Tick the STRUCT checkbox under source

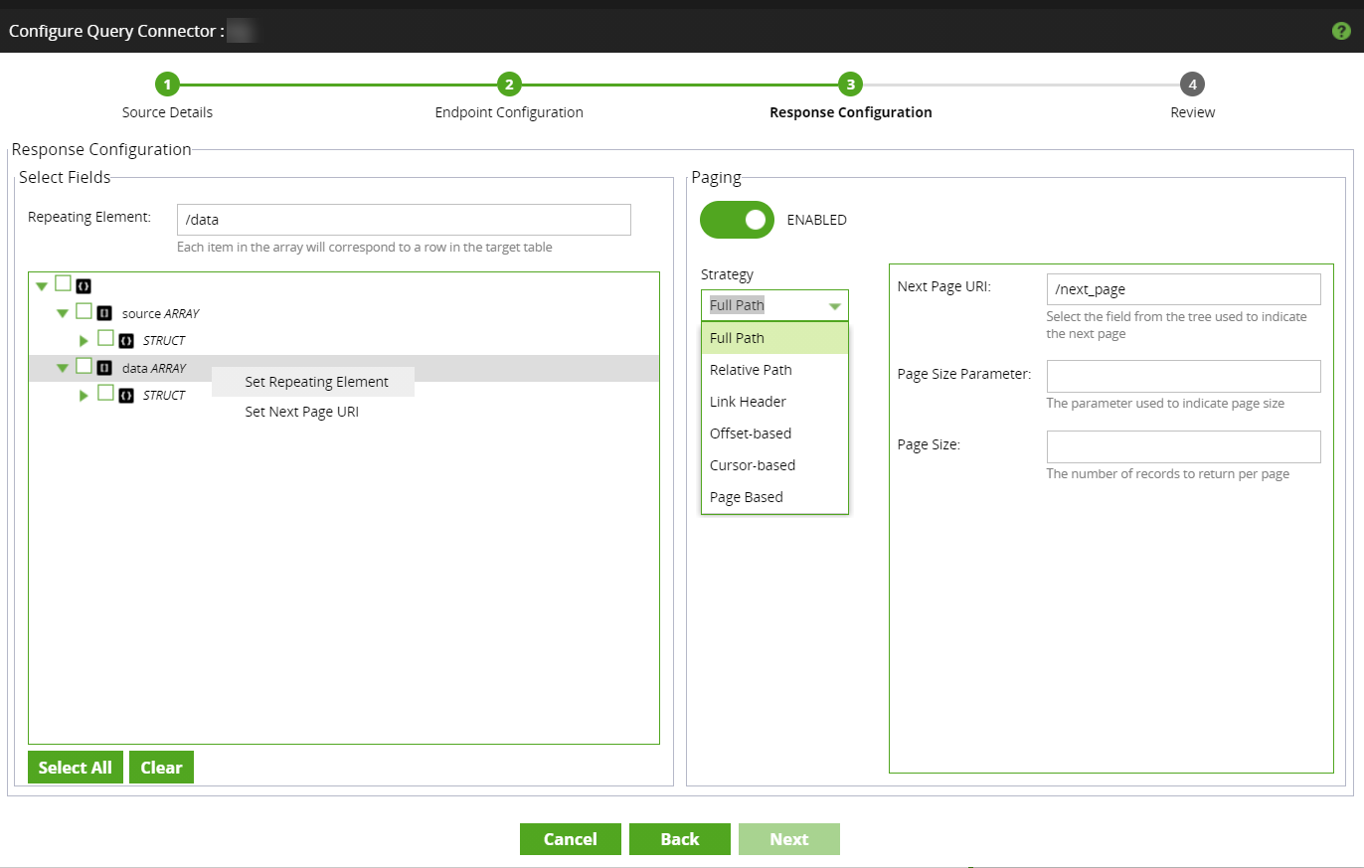(105, 338)
